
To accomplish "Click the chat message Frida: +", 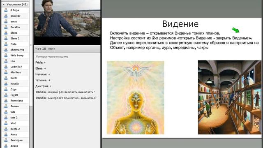I will (40, 62).
